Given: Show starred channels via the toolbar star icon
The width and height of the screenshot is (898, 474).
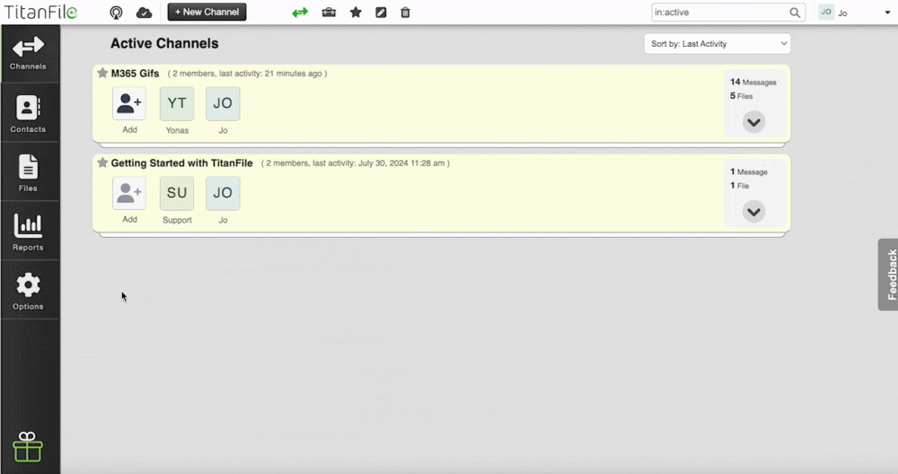Looking at the screenshot, I should (x=356, y=12).
